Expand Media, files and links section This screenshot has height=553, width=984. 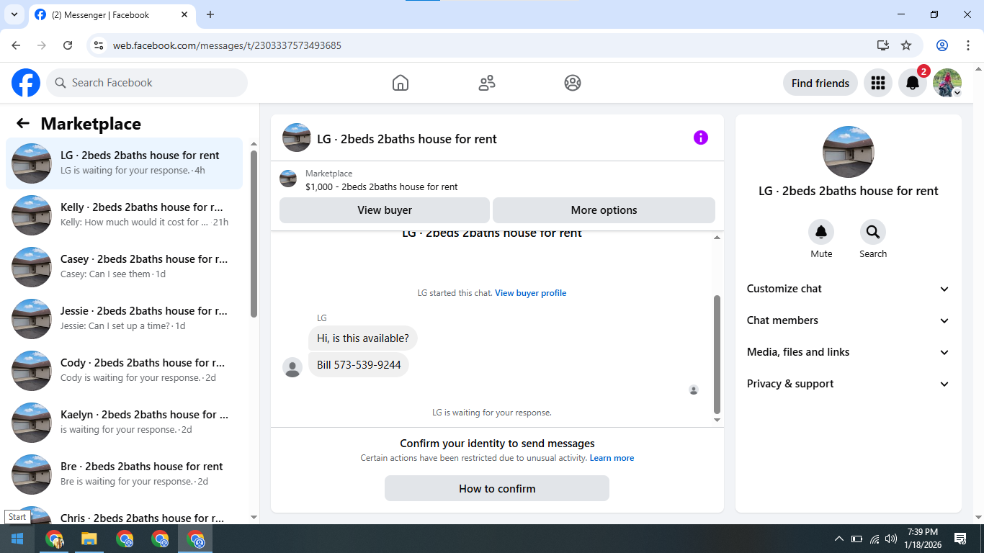pos(849,352)
